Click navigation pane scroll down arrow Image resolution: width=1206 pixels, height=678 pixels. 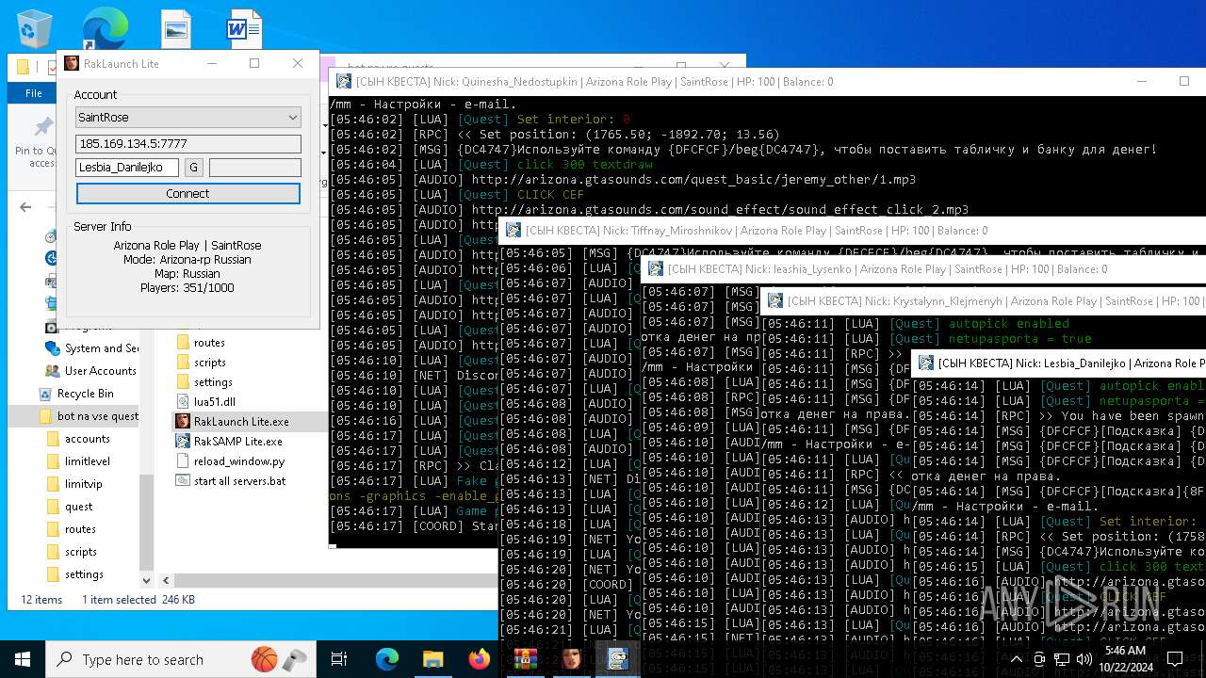147,580
